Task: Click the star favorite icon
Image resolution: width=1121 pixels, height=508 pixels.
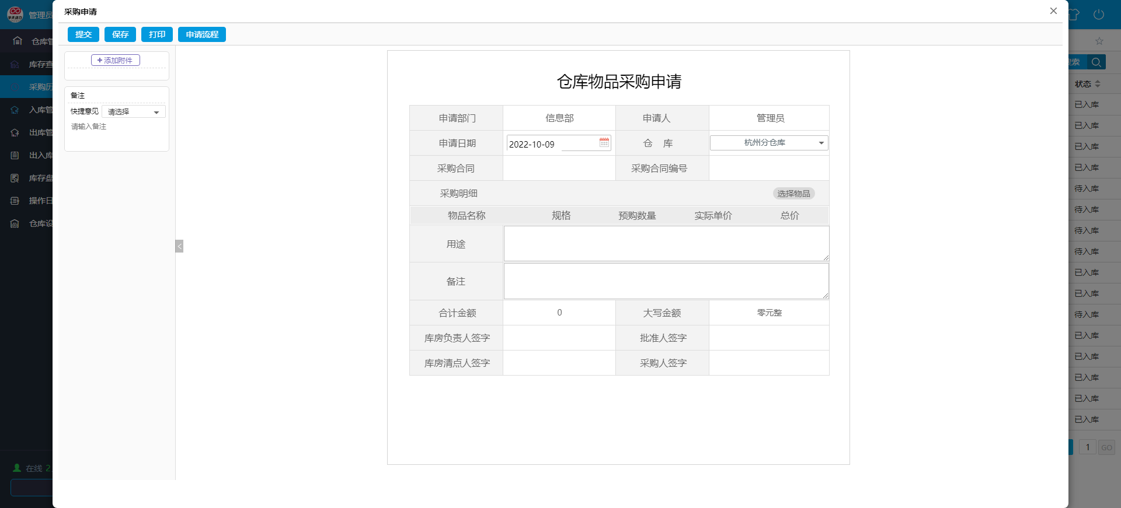Action: tap(1099, 41)
